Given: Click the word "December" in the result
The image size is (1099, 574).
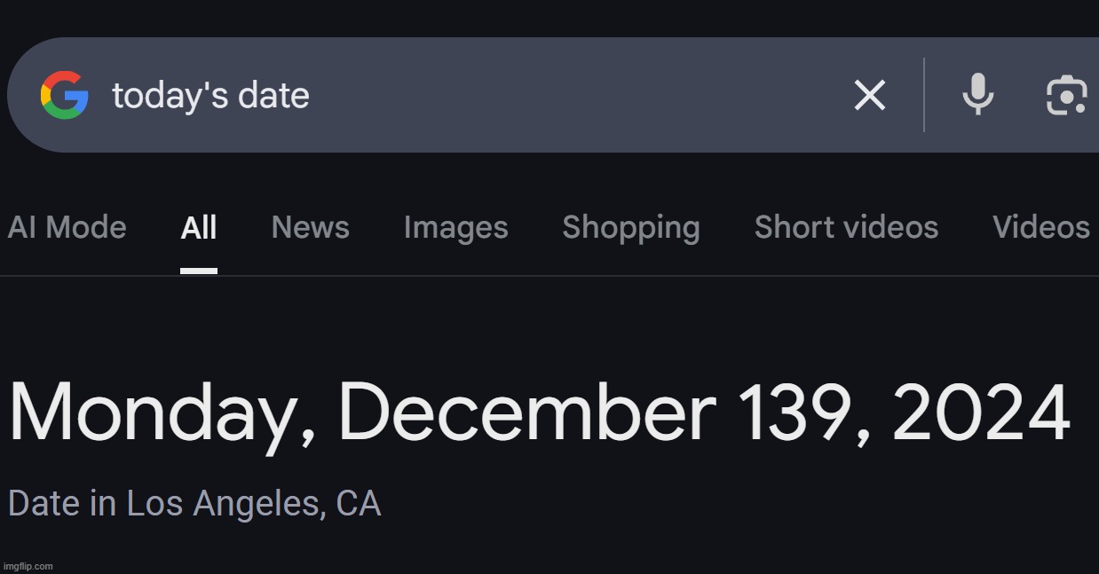Looking at the screenshot, I should [527, 413].
